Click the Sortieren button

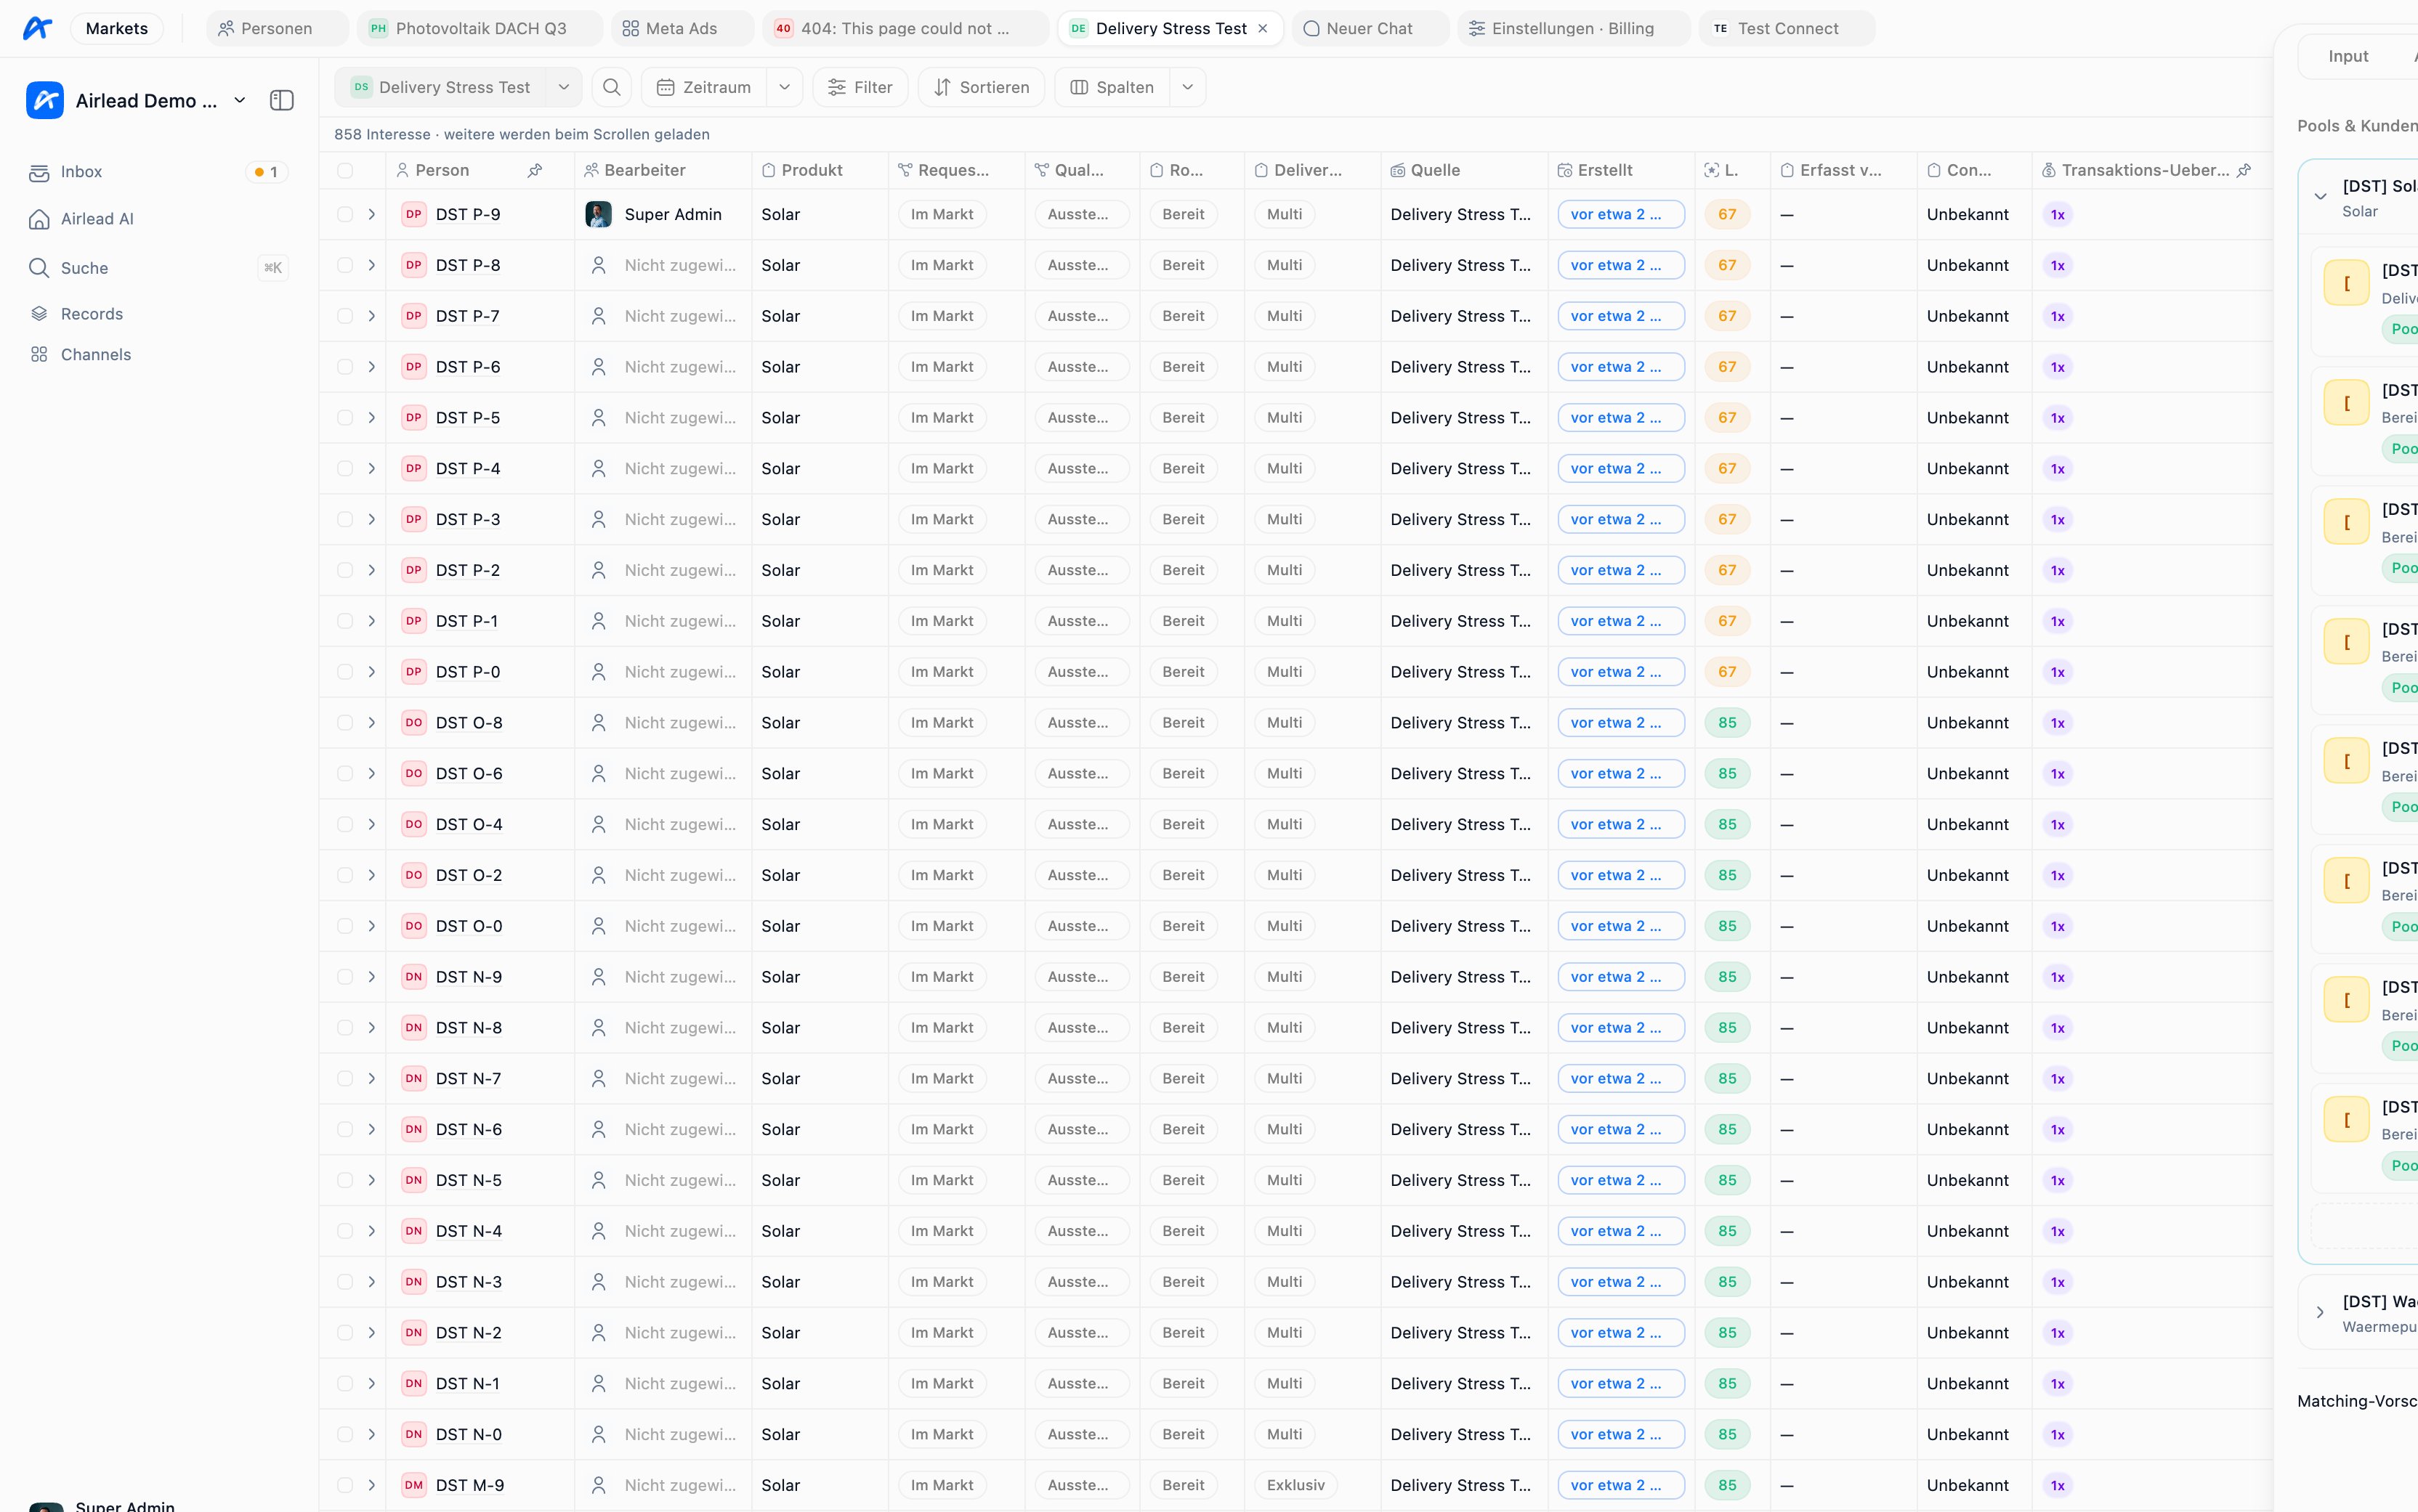[982, 87]
